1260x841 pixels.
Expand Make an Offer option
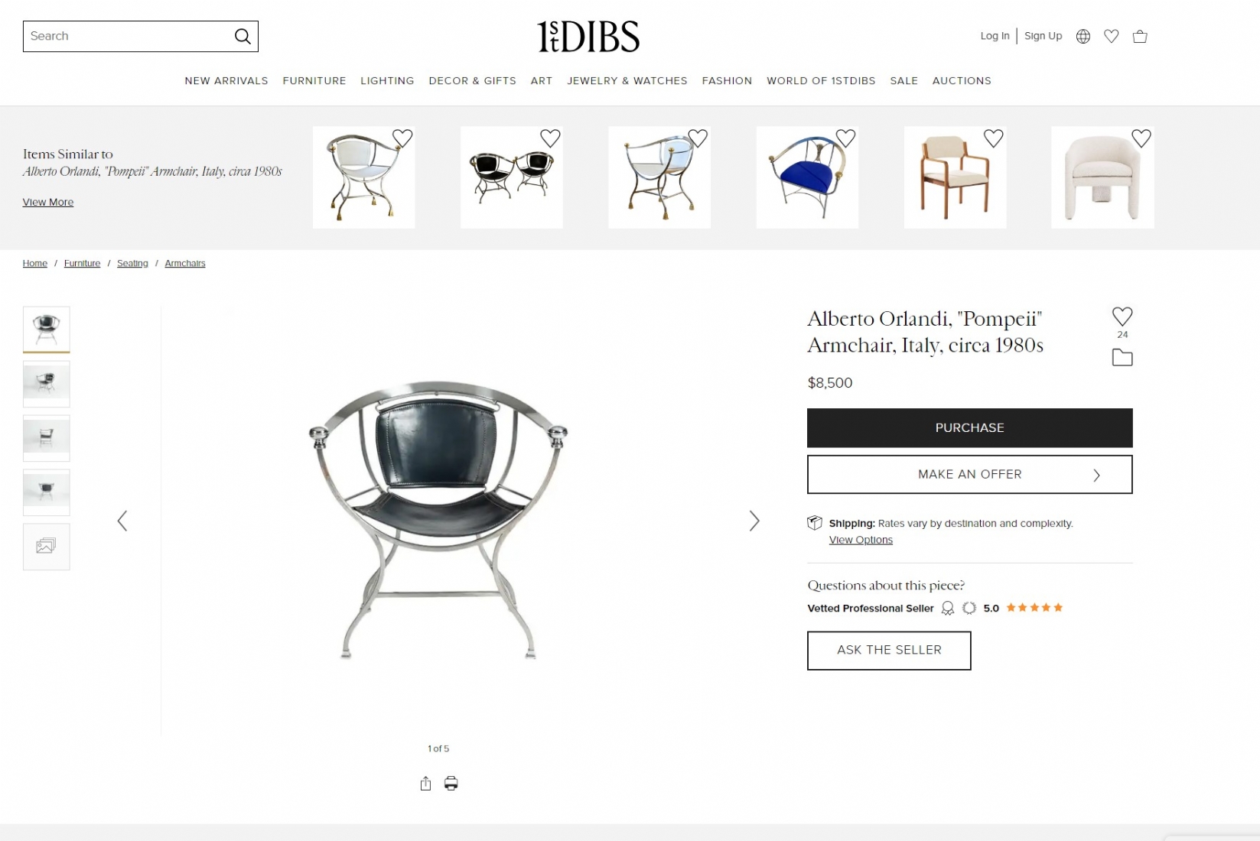click(x=969, y=474)
